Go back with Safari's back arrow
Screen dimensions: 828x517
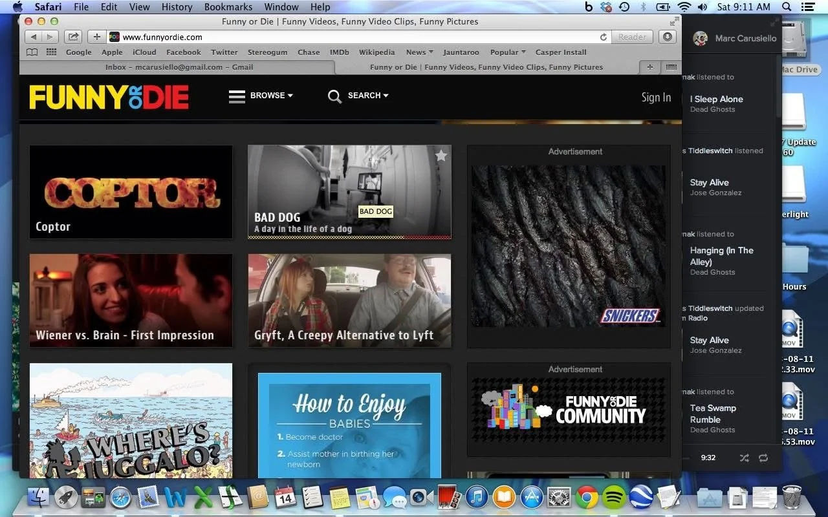click(34, 37)
